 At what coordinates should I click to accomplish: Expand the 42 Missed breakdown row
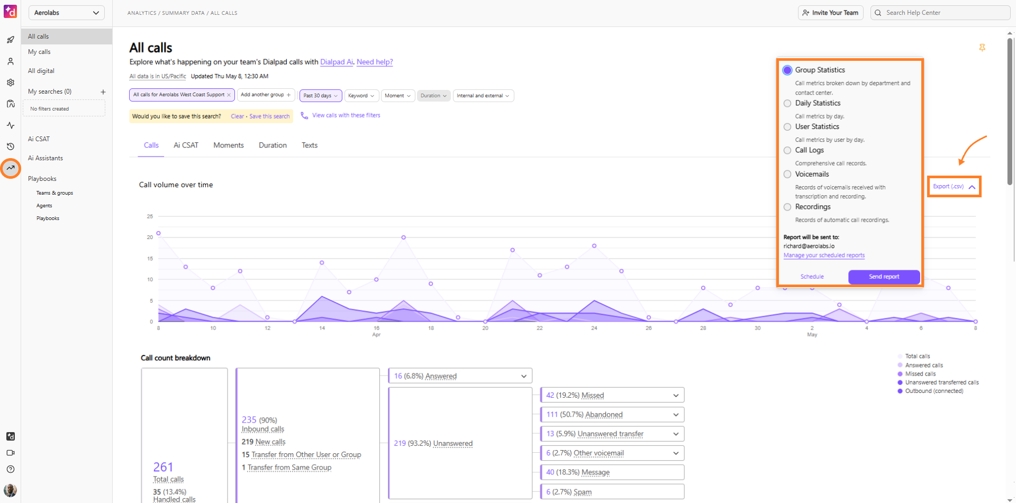pyautogui.click(x=612, y=395)
